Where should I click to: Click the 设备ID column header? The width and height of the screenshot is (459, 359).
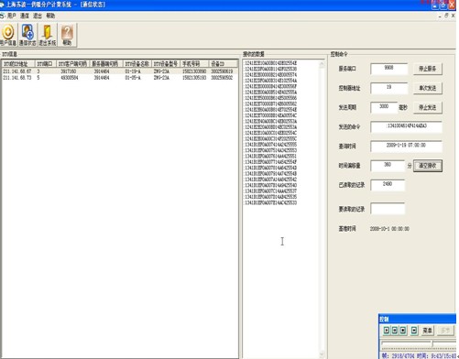click(223, 64)
